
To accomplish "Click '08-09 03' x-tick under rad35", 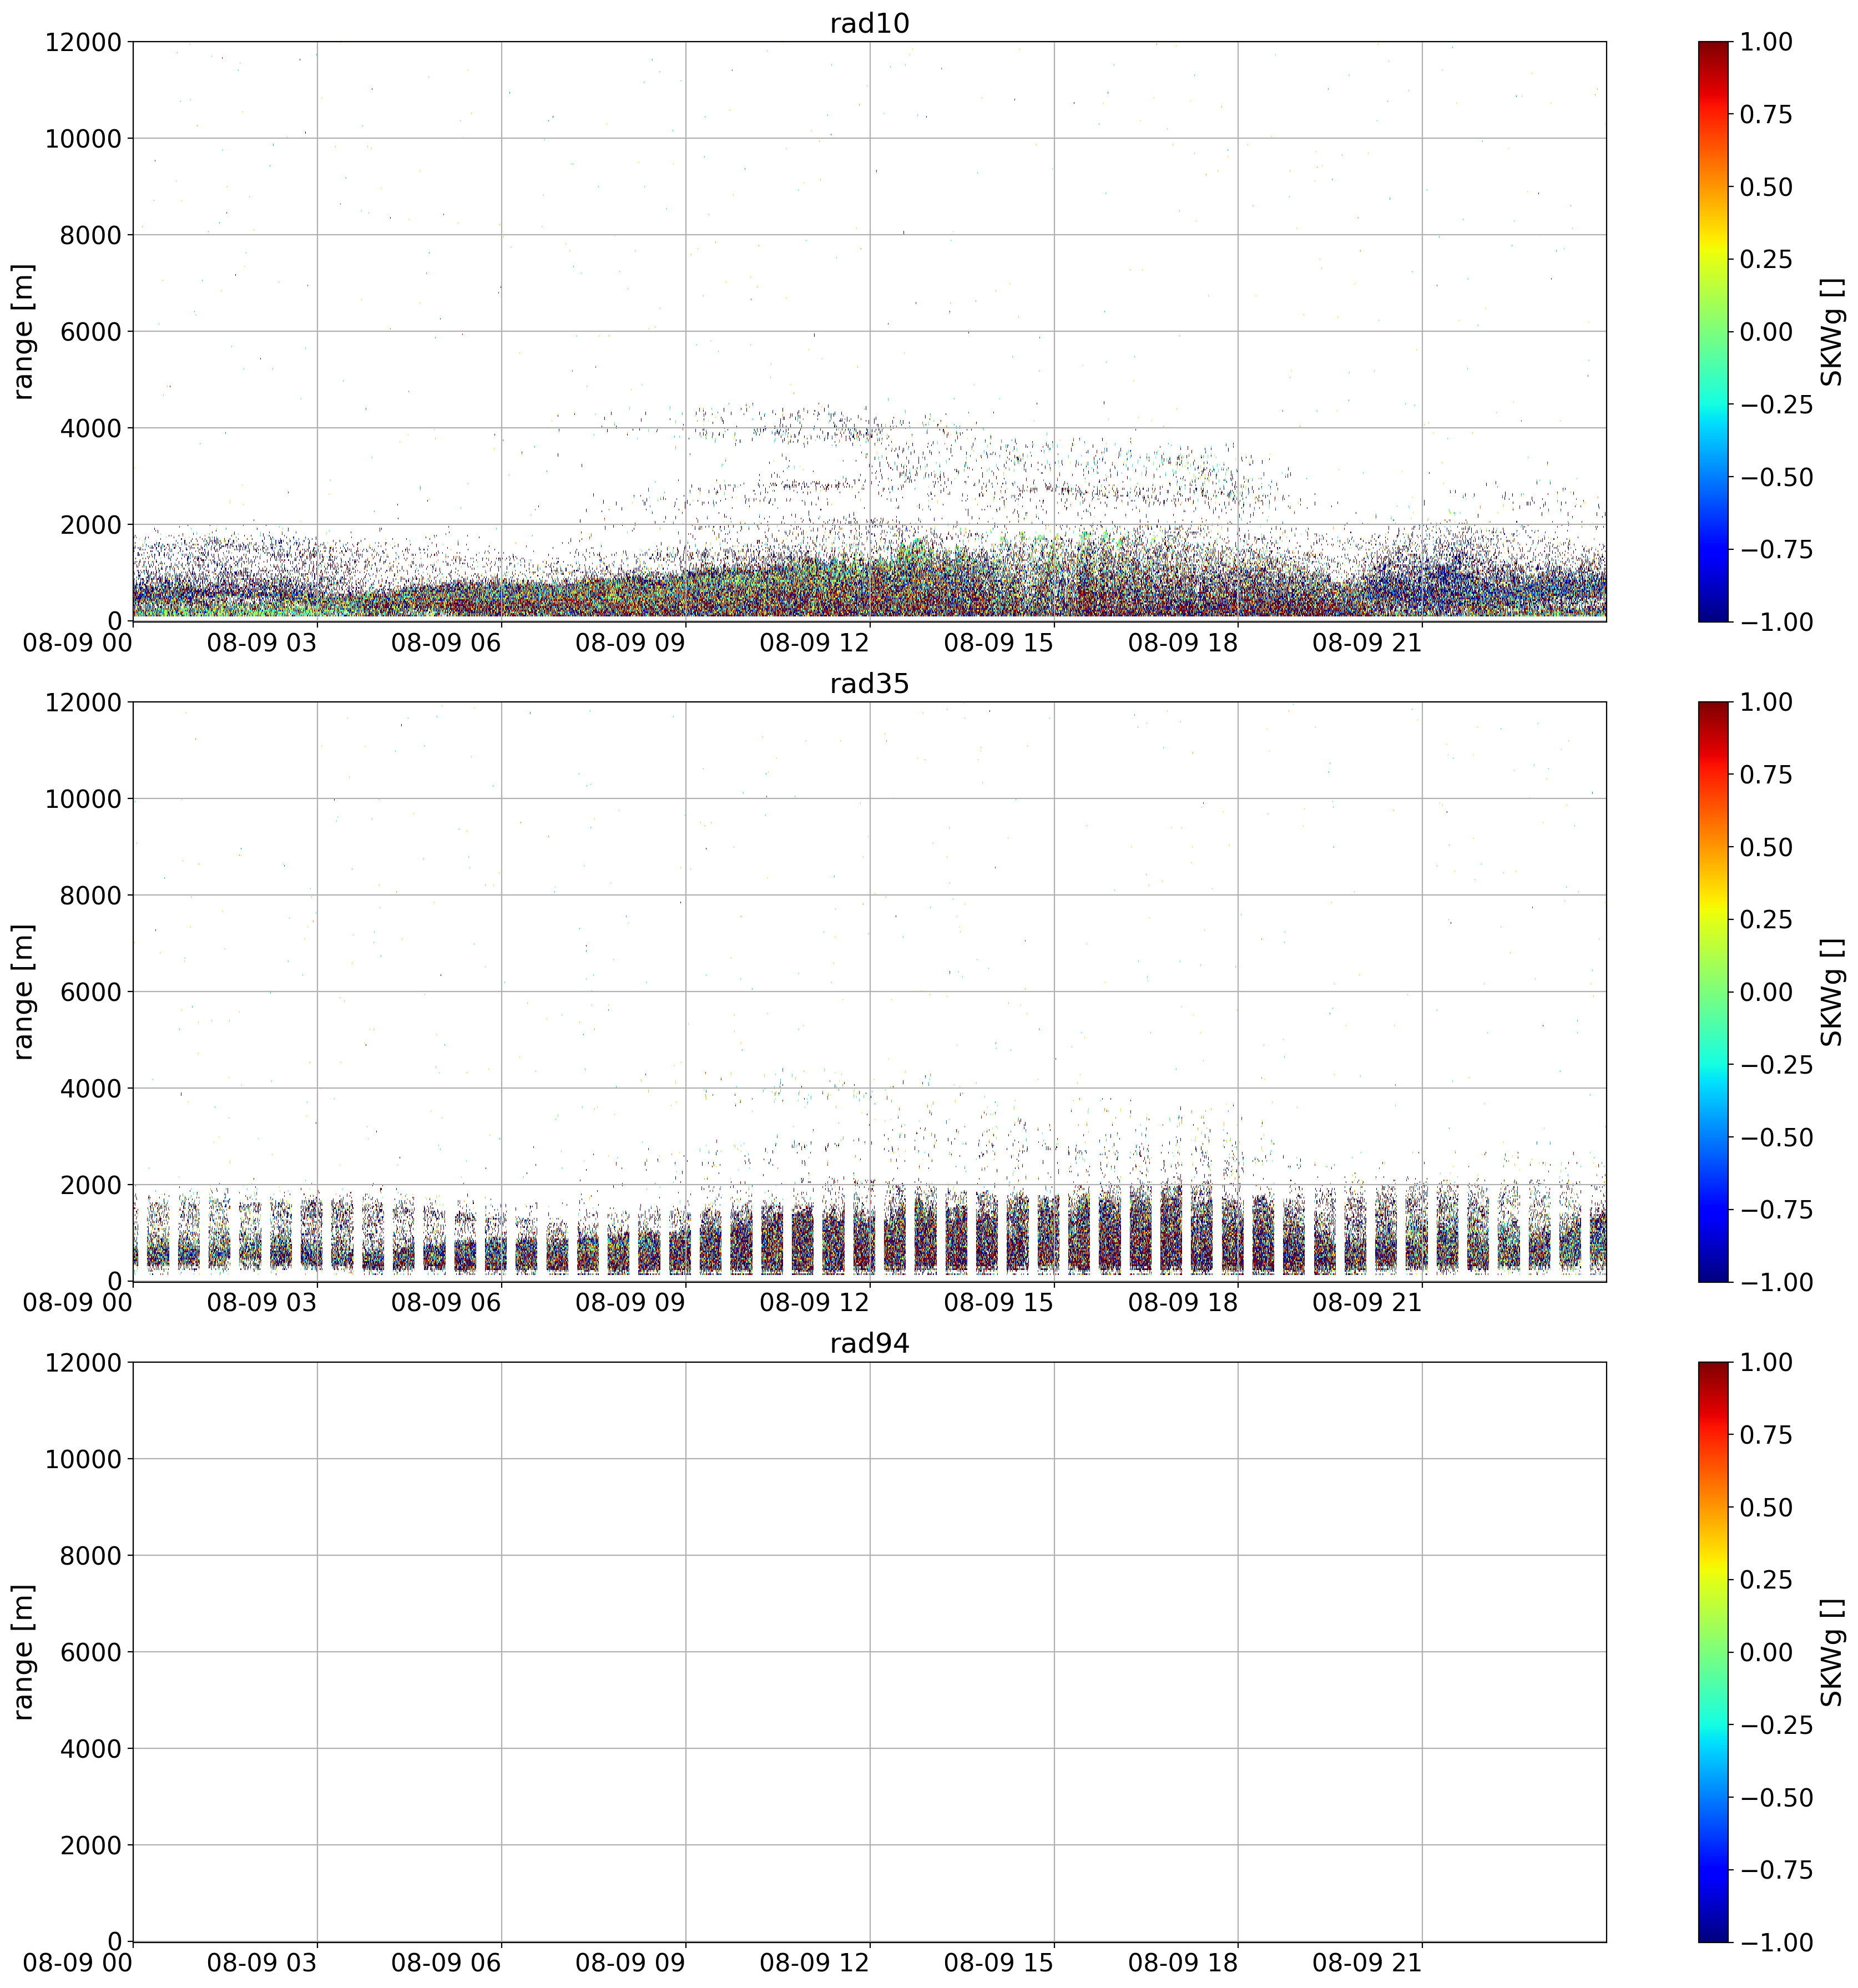I will [x=262, y=1303].
